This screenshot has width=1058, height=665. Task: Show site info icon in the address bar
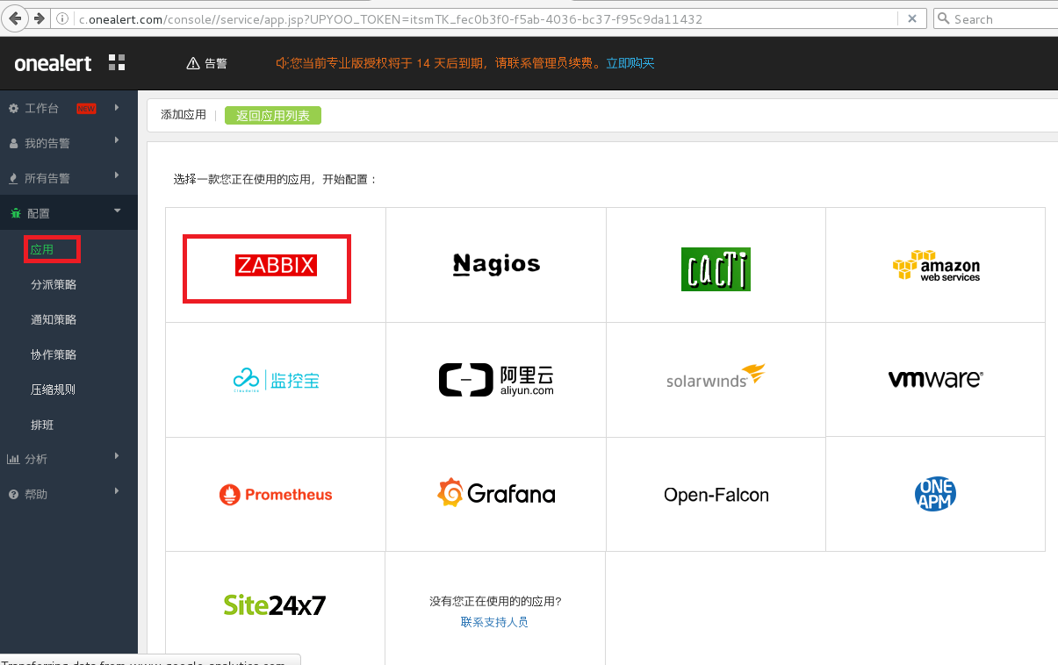click(x=63, y=18)
